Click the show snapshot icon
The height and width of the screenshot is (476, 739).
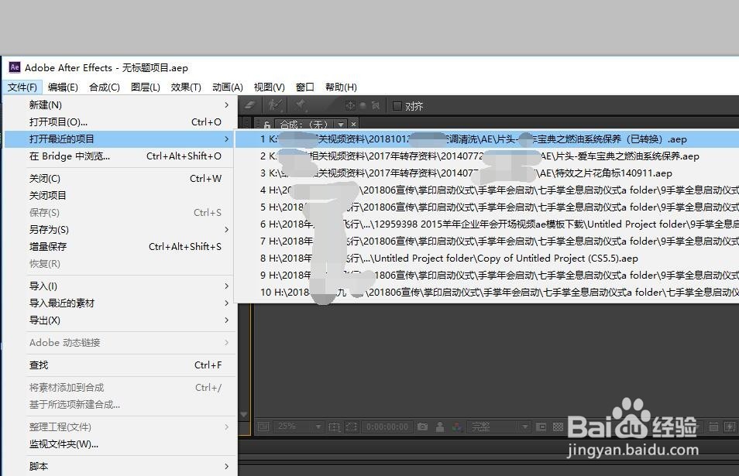[x=440, y=426]
